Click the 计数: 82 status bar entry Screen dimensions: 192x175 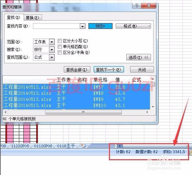click(x=123, y=152)
